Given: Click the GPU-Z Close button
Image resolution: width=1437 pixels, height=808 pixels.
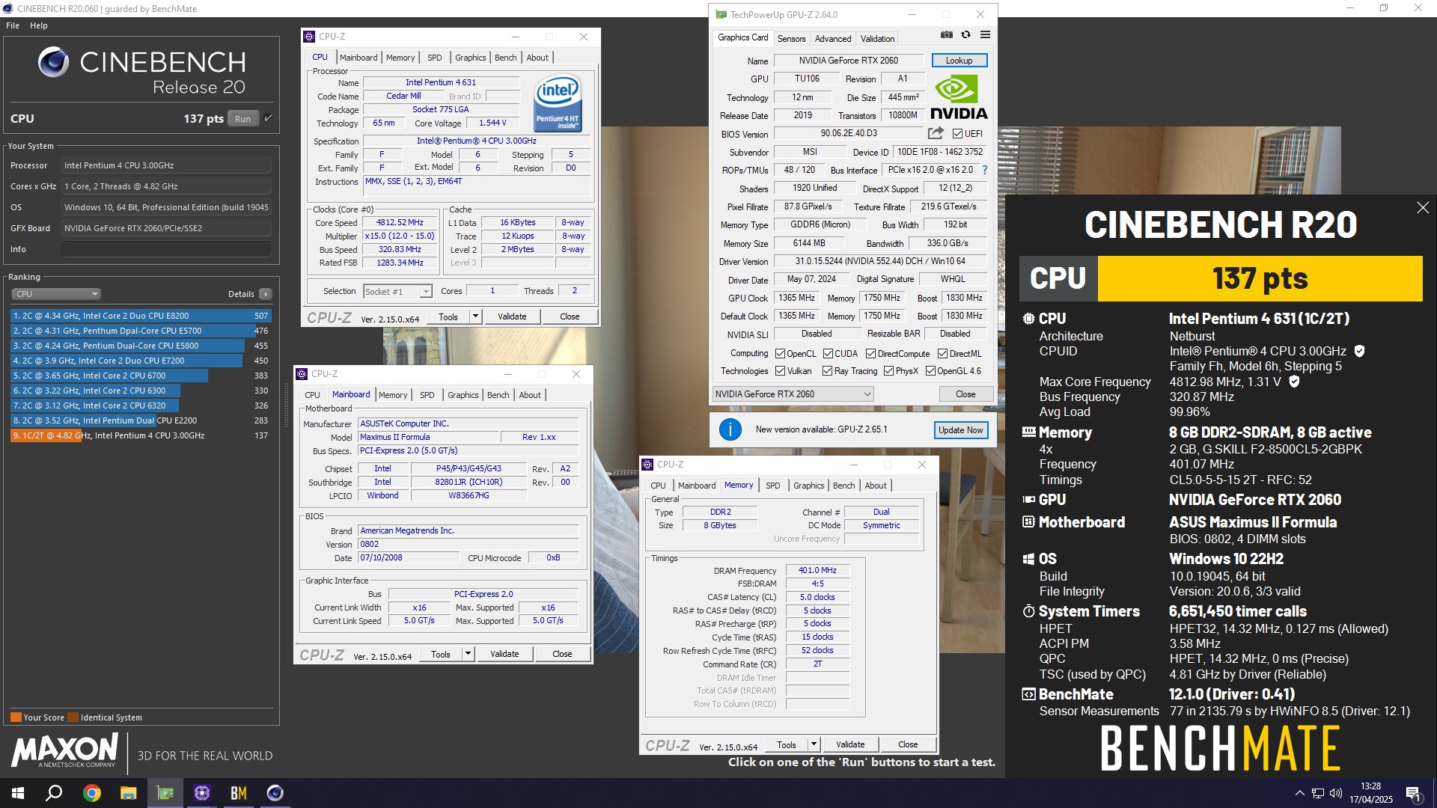Looking at the screenshot, I should click(x=965, y=394).
